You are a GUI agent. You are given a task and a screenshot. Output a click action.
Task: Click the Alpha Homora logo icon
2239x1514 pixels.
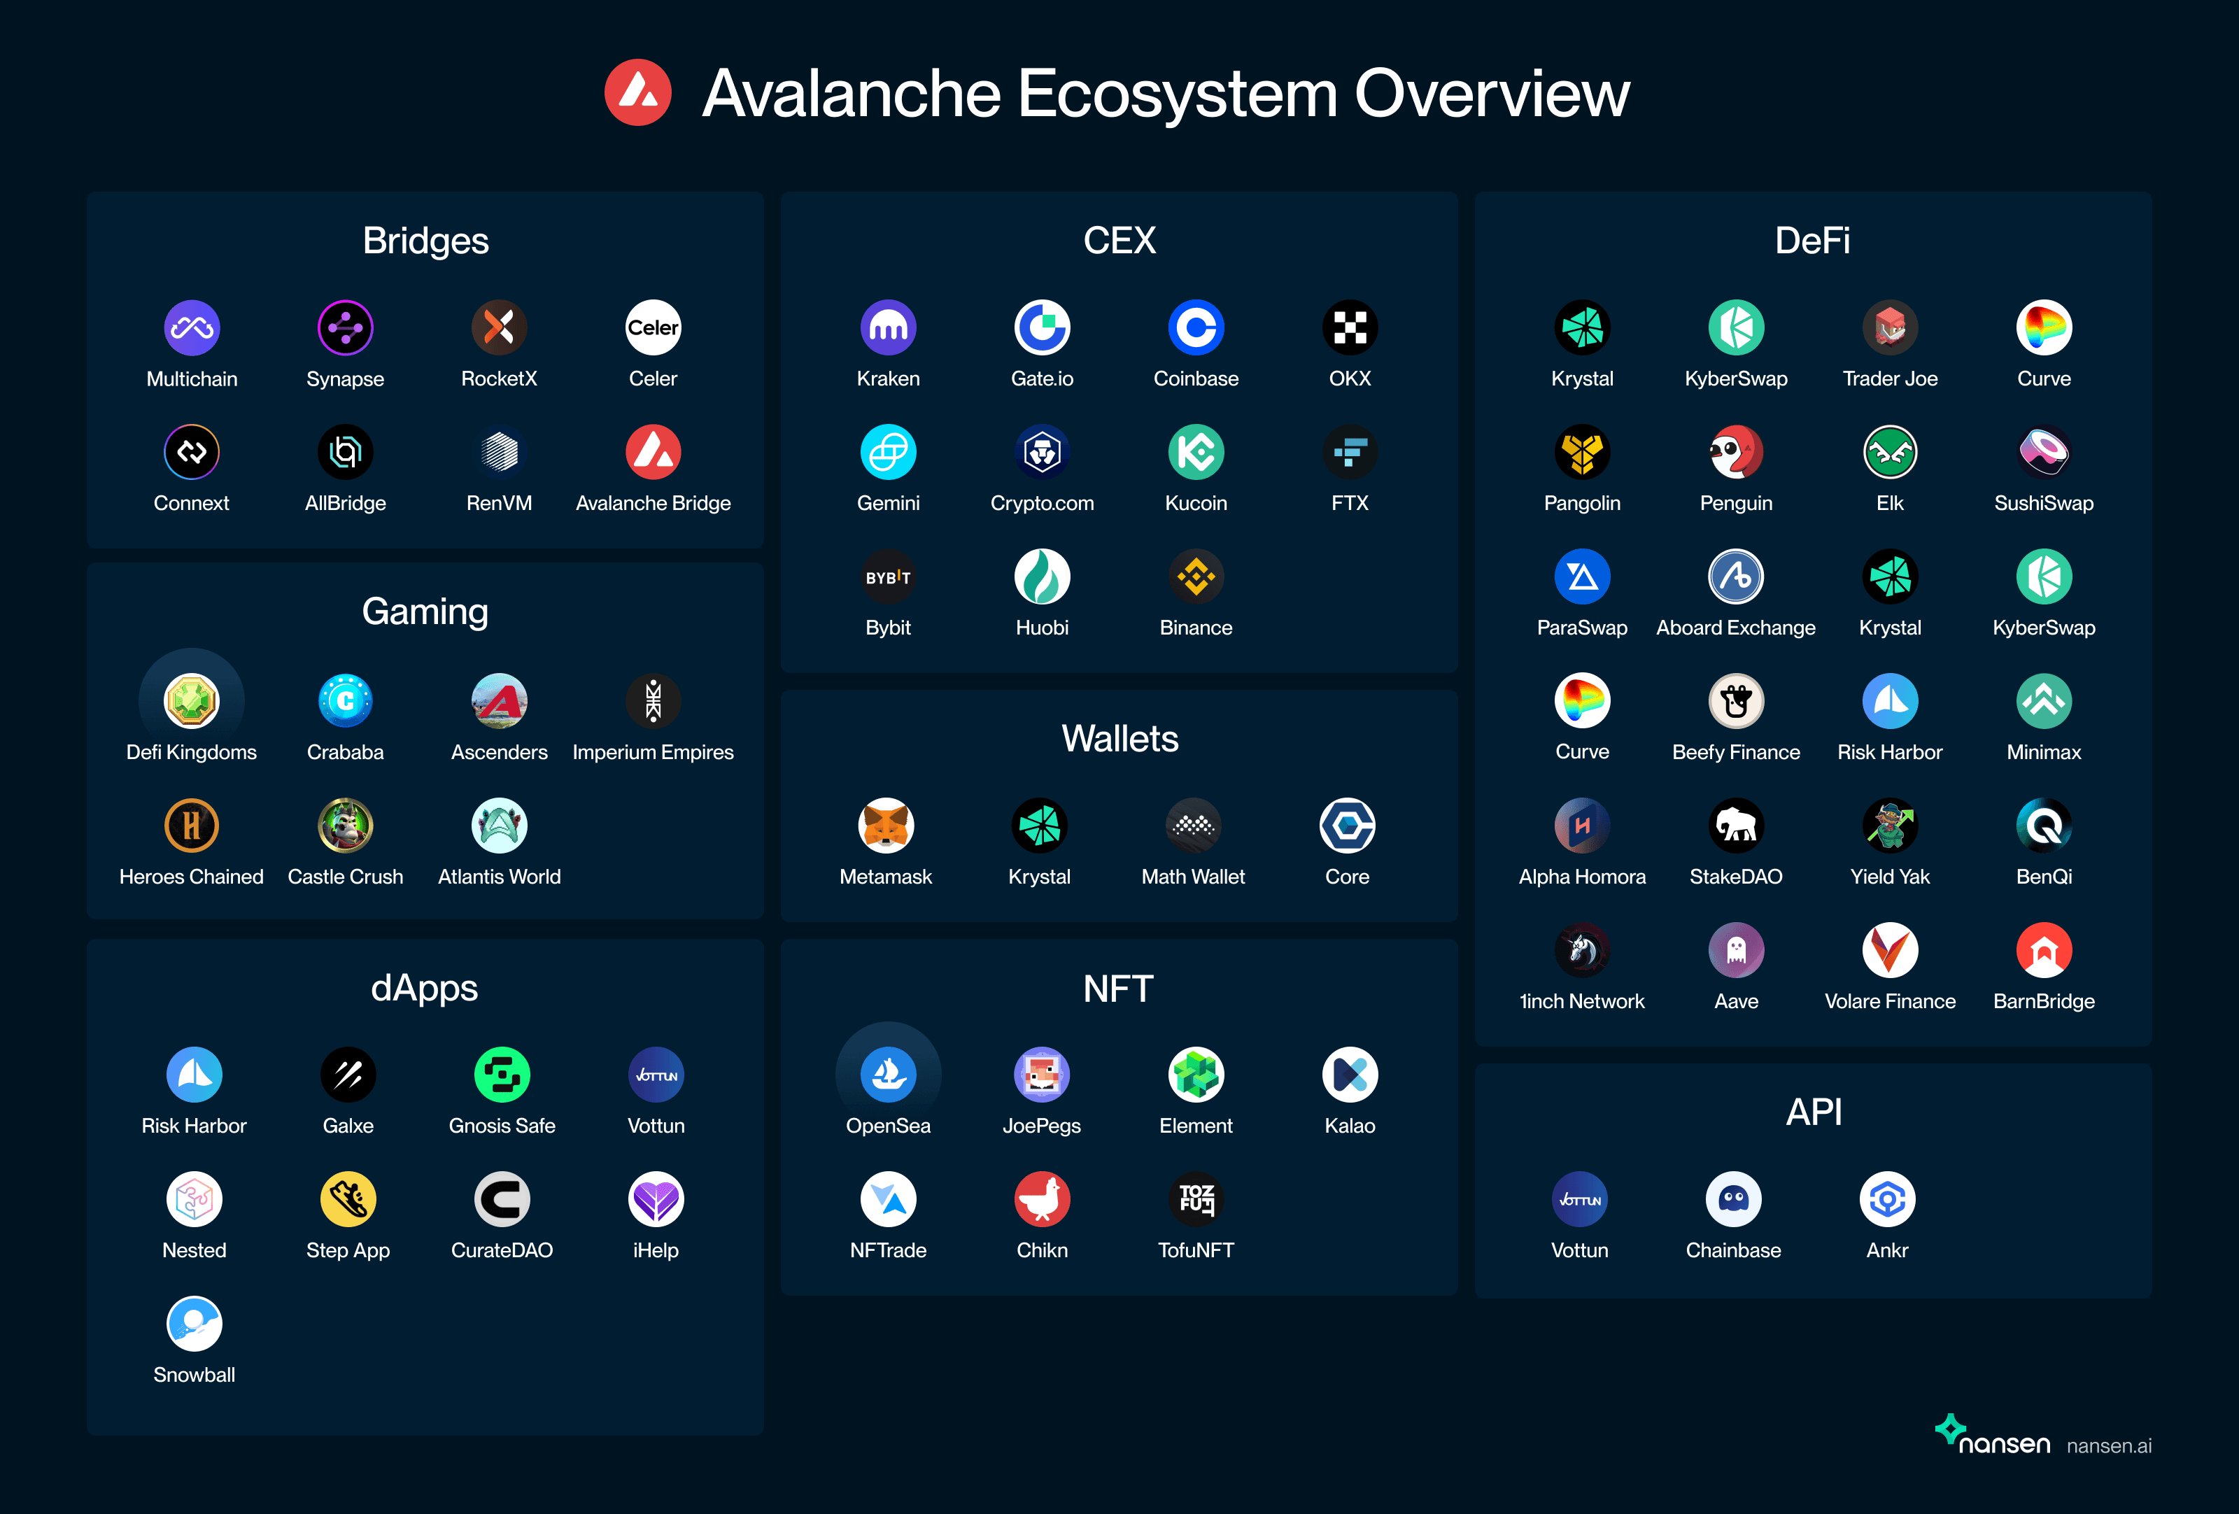(x=1582, y=826)
